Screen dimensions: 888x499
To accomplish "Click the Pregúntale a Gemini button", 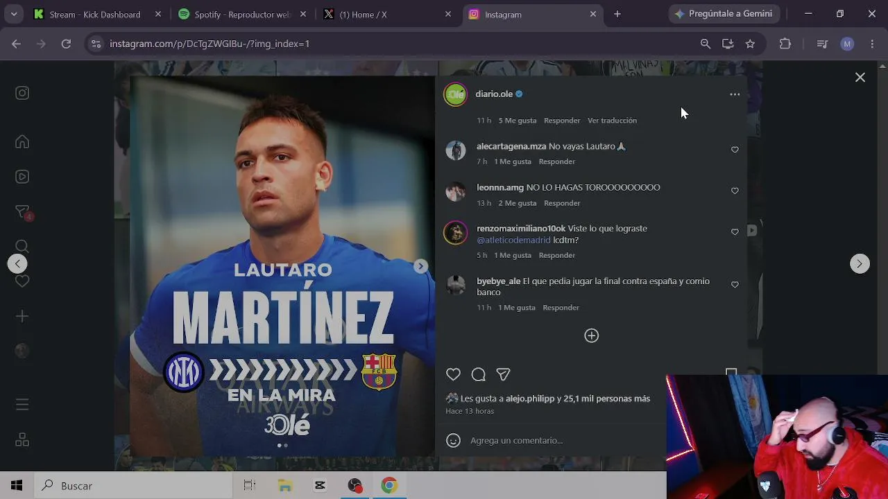I will 724,14.
